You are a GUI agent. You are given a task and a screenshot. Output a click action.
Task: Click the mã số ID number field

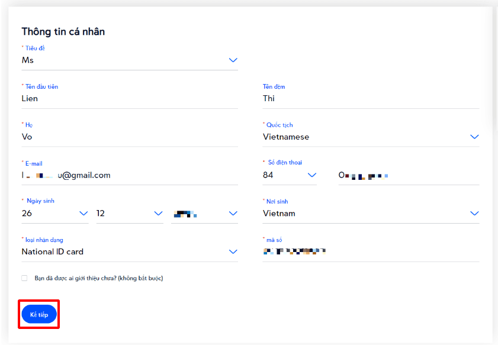click(371, 252)
